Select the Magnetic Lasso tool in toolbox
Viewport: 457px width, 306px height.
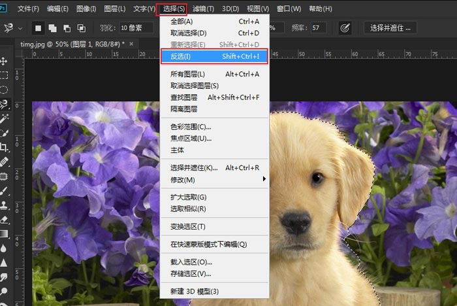4,103
